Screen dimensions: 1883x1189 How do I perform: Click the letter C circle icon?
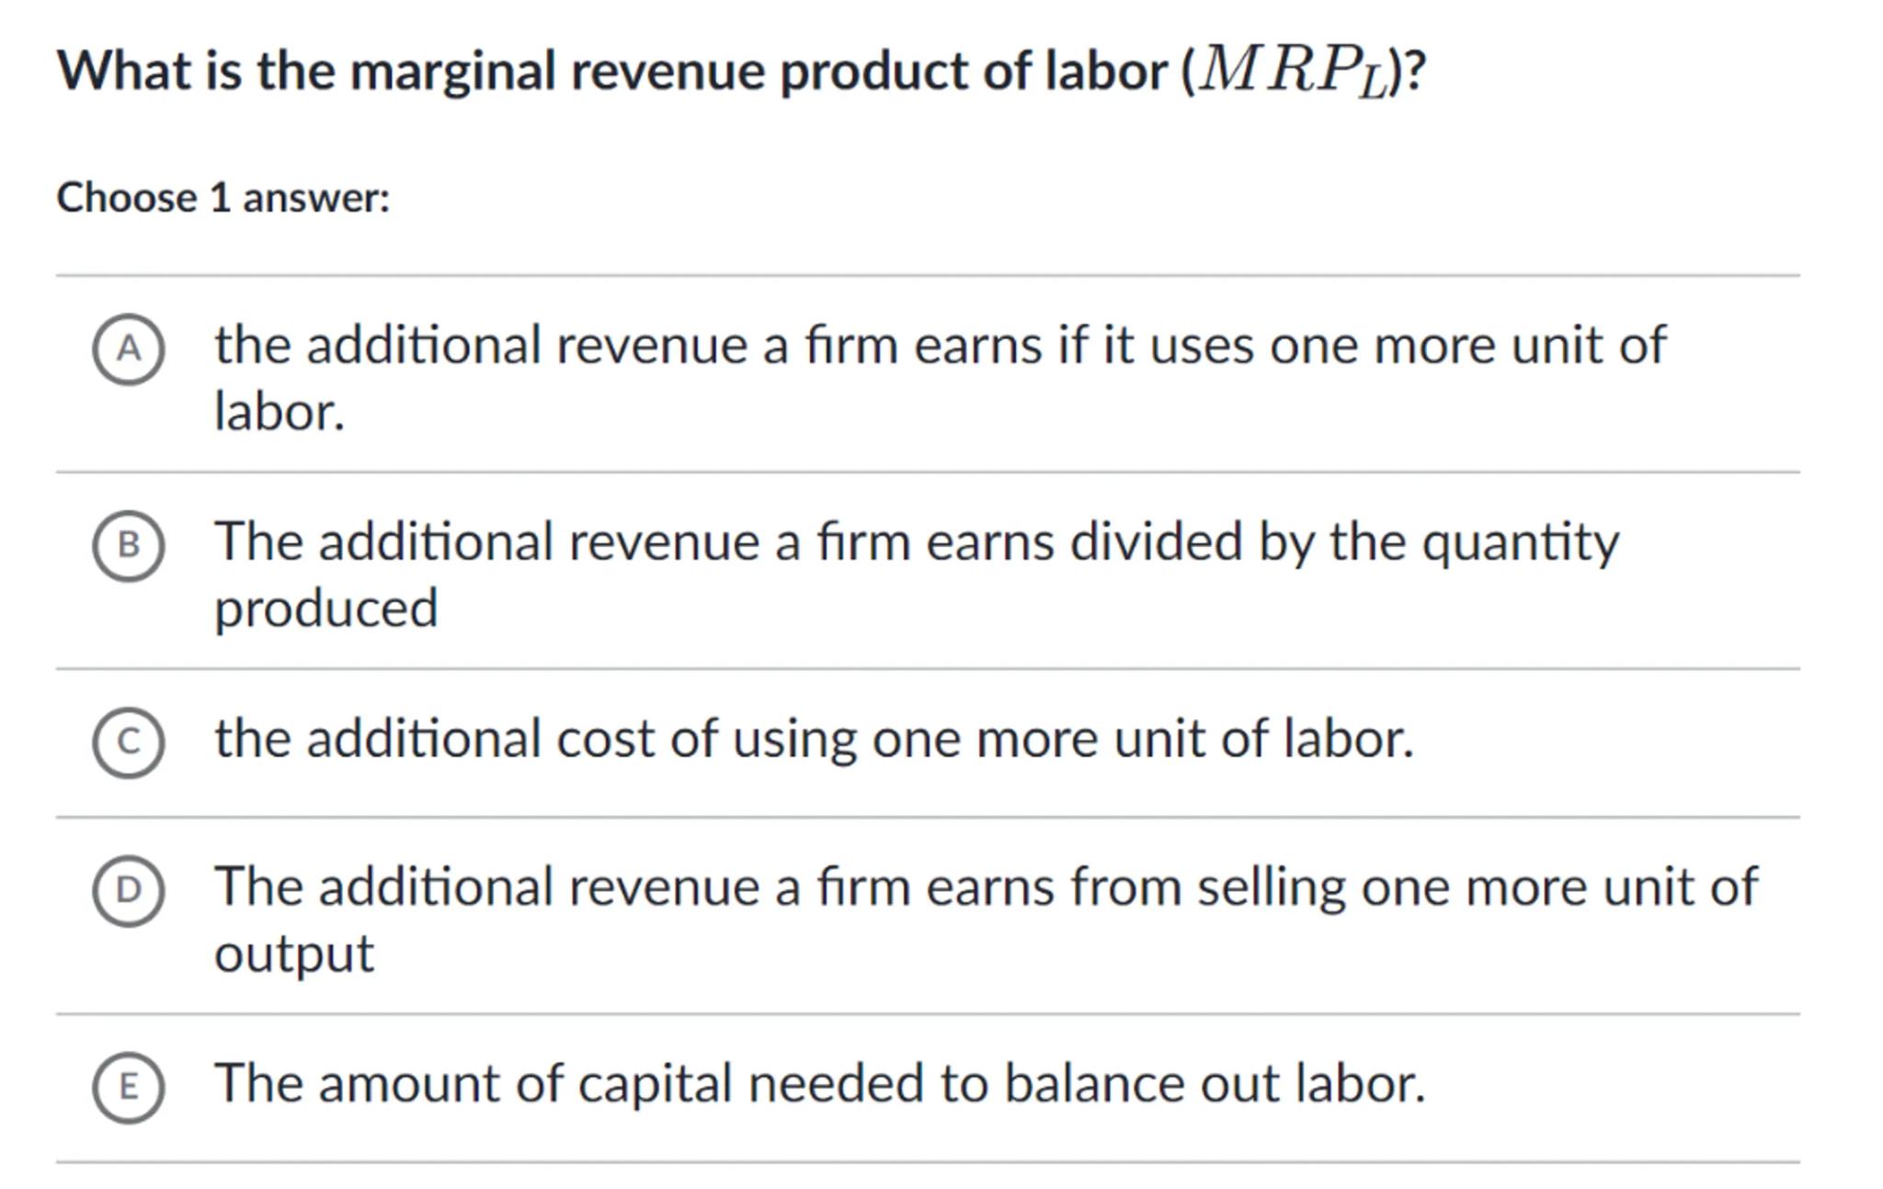129,742
